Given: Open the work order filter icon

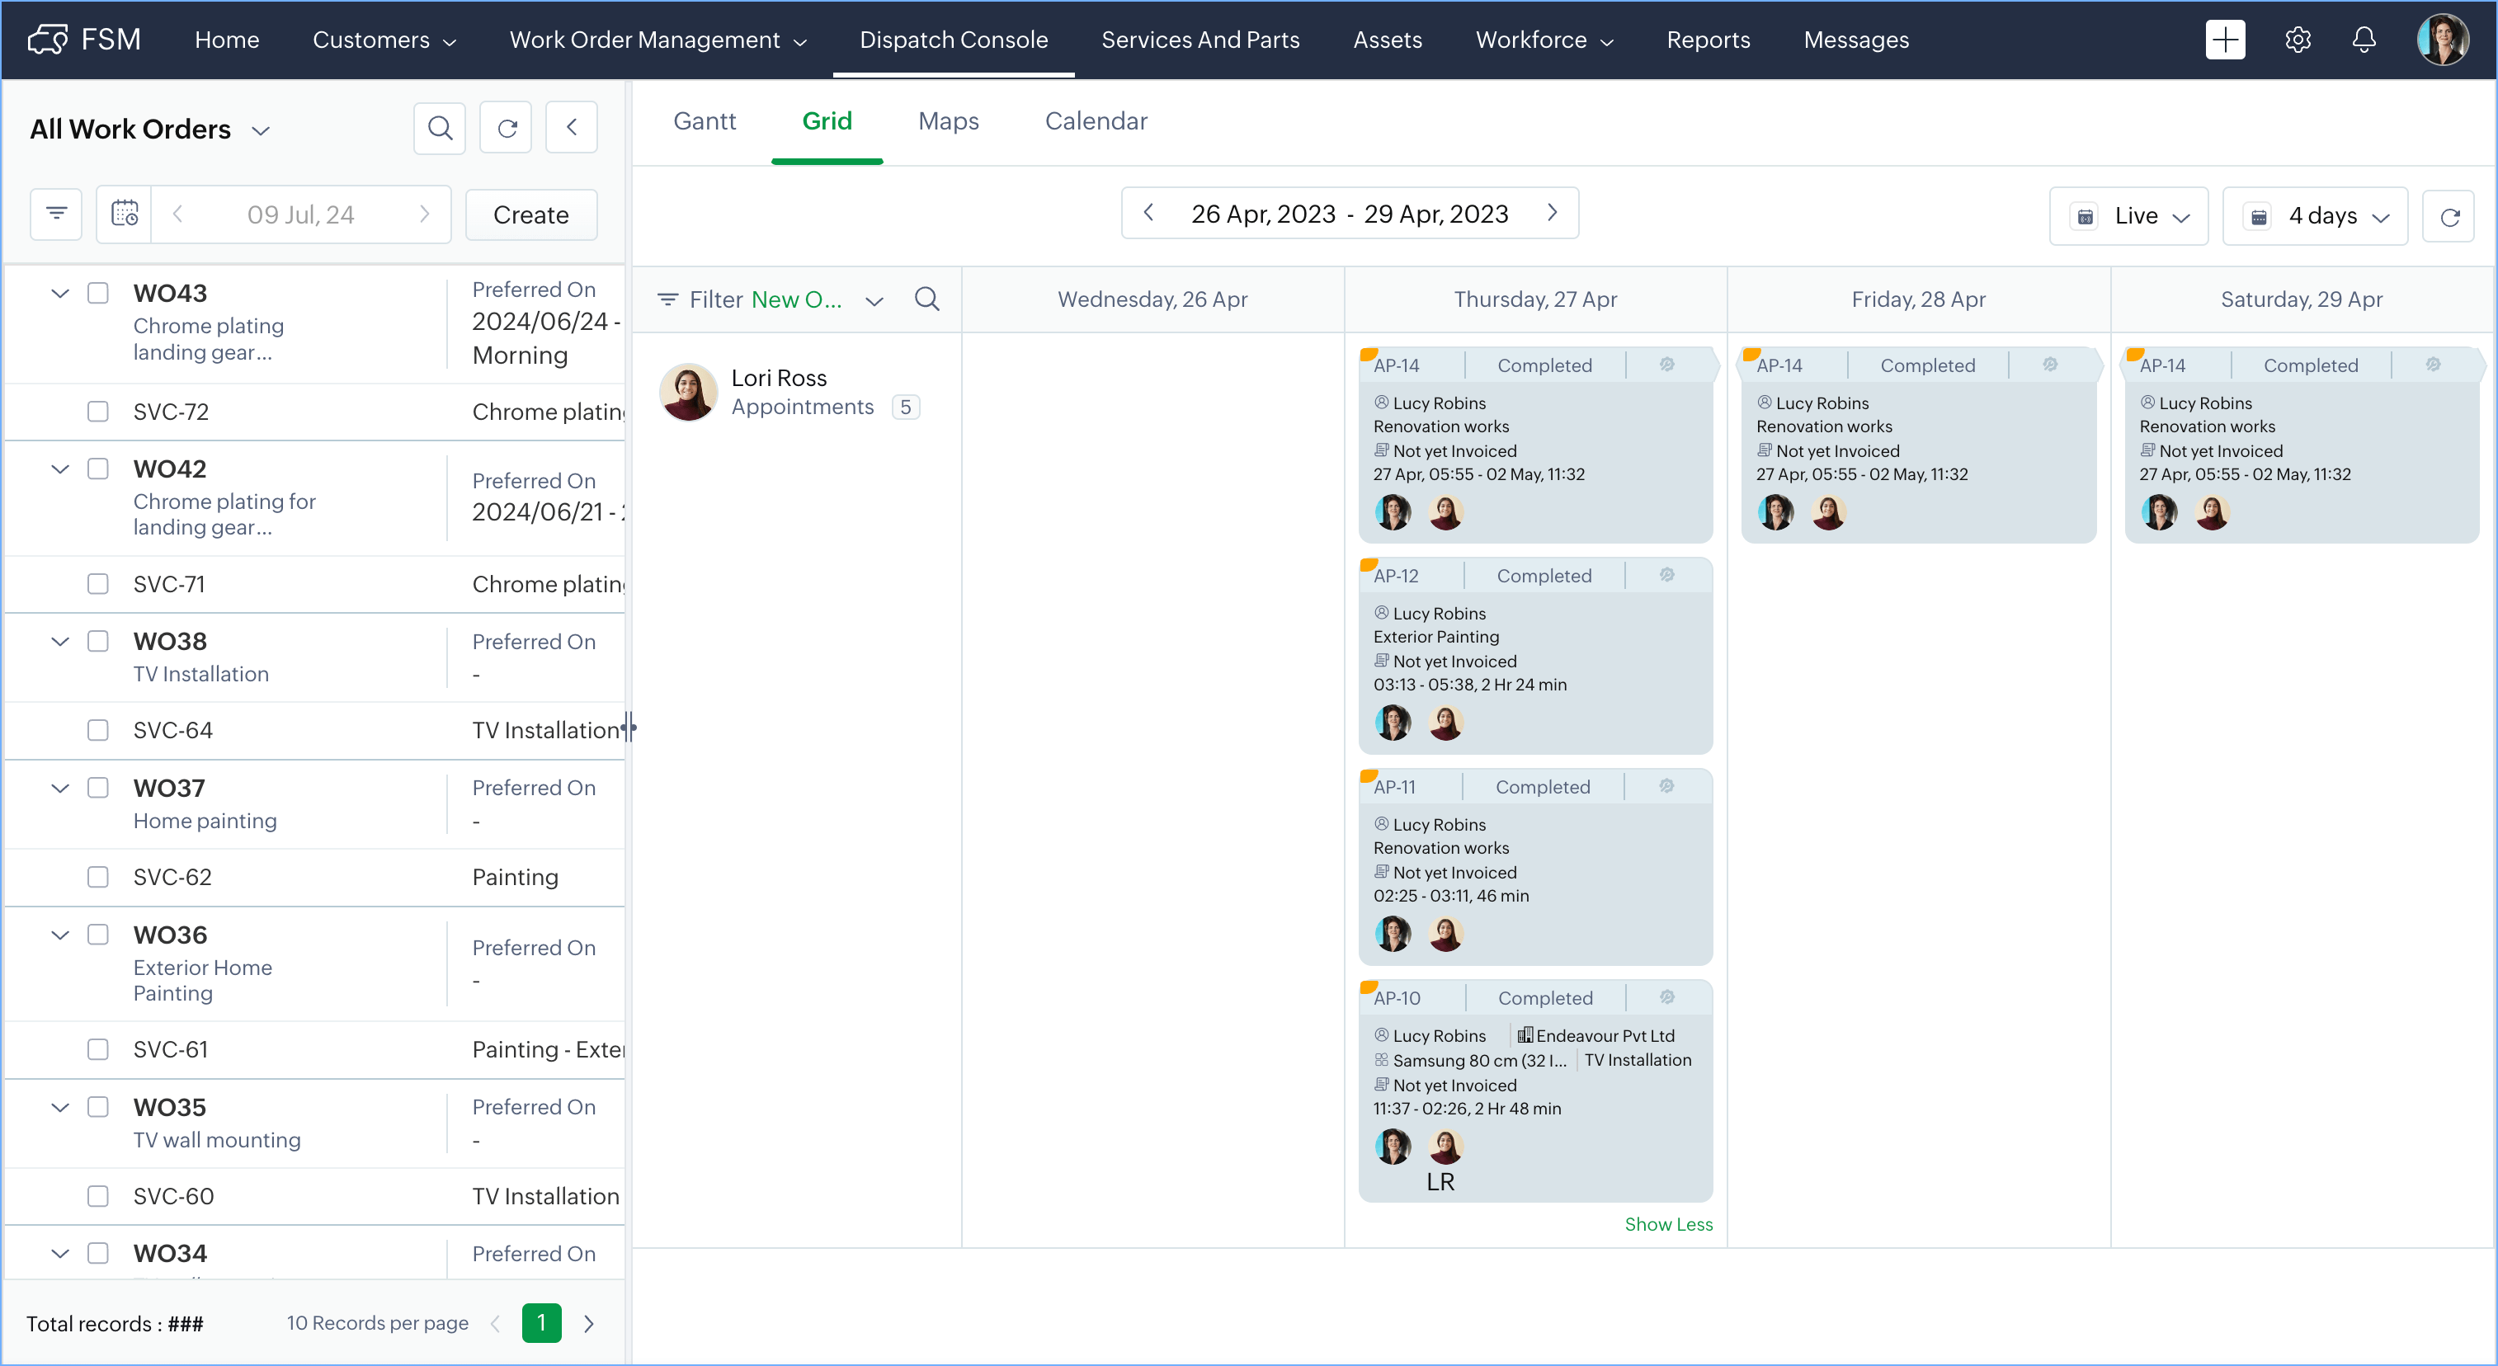Looking at the screenshot, I should click(x=56, y=214).
